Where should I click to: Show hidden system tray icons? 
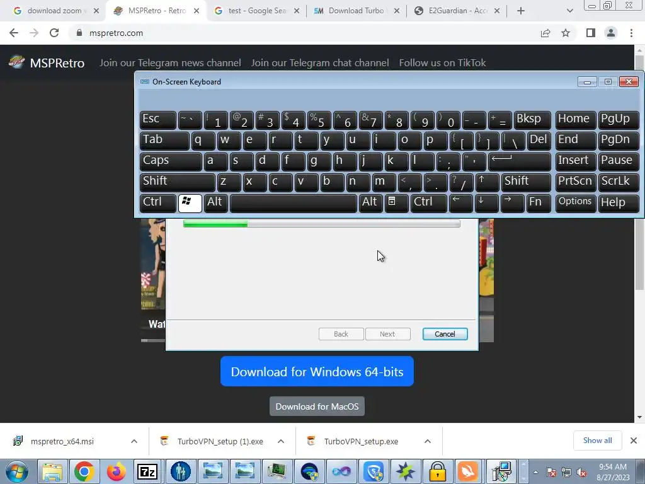(x=535, y=473)
